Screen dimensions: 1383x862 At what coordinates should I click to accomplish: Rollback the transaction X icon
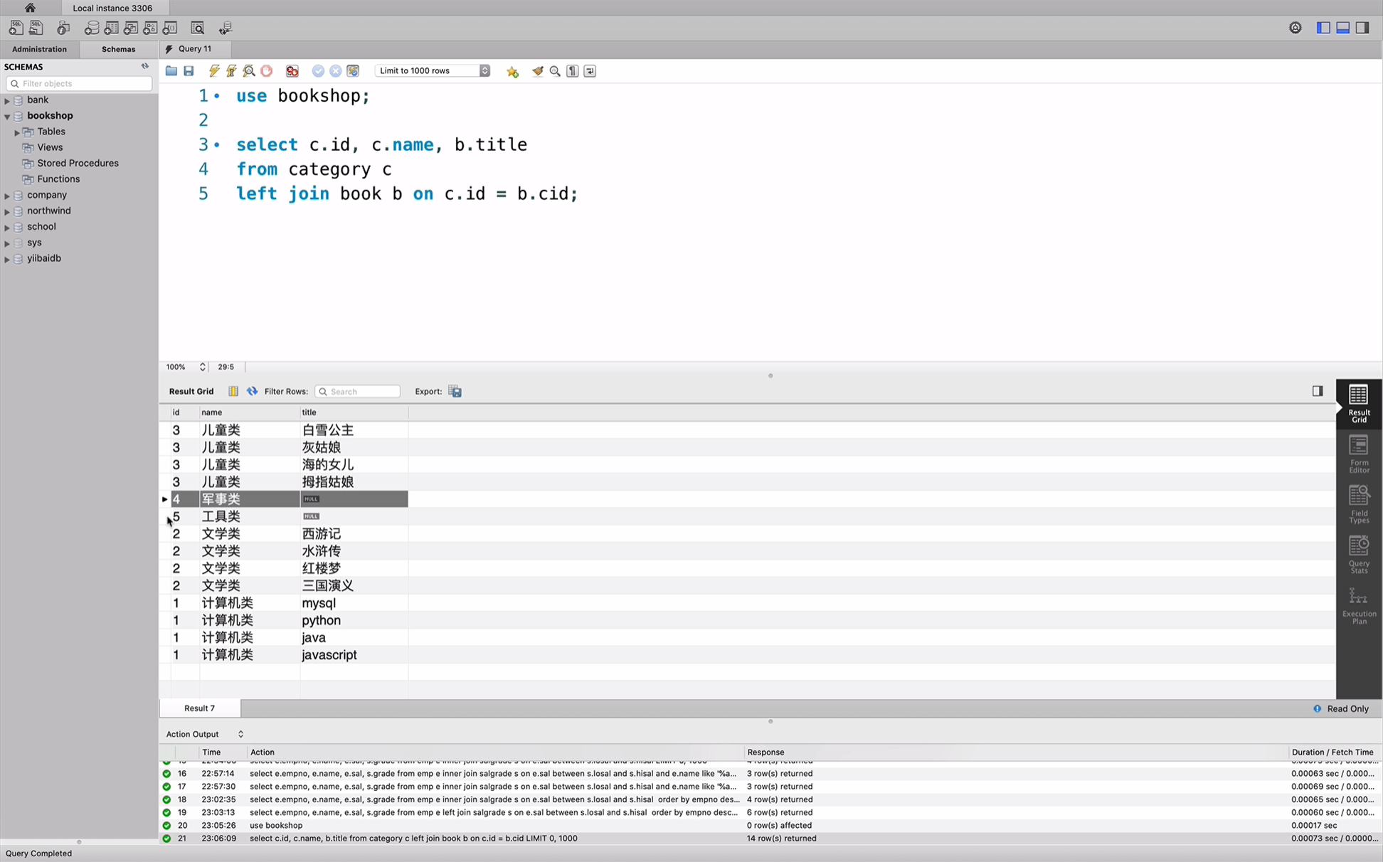[x=336, y=71]
